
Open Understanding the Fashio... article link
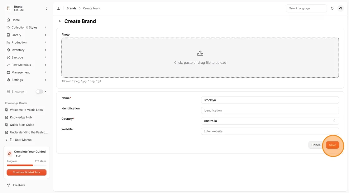29,132
